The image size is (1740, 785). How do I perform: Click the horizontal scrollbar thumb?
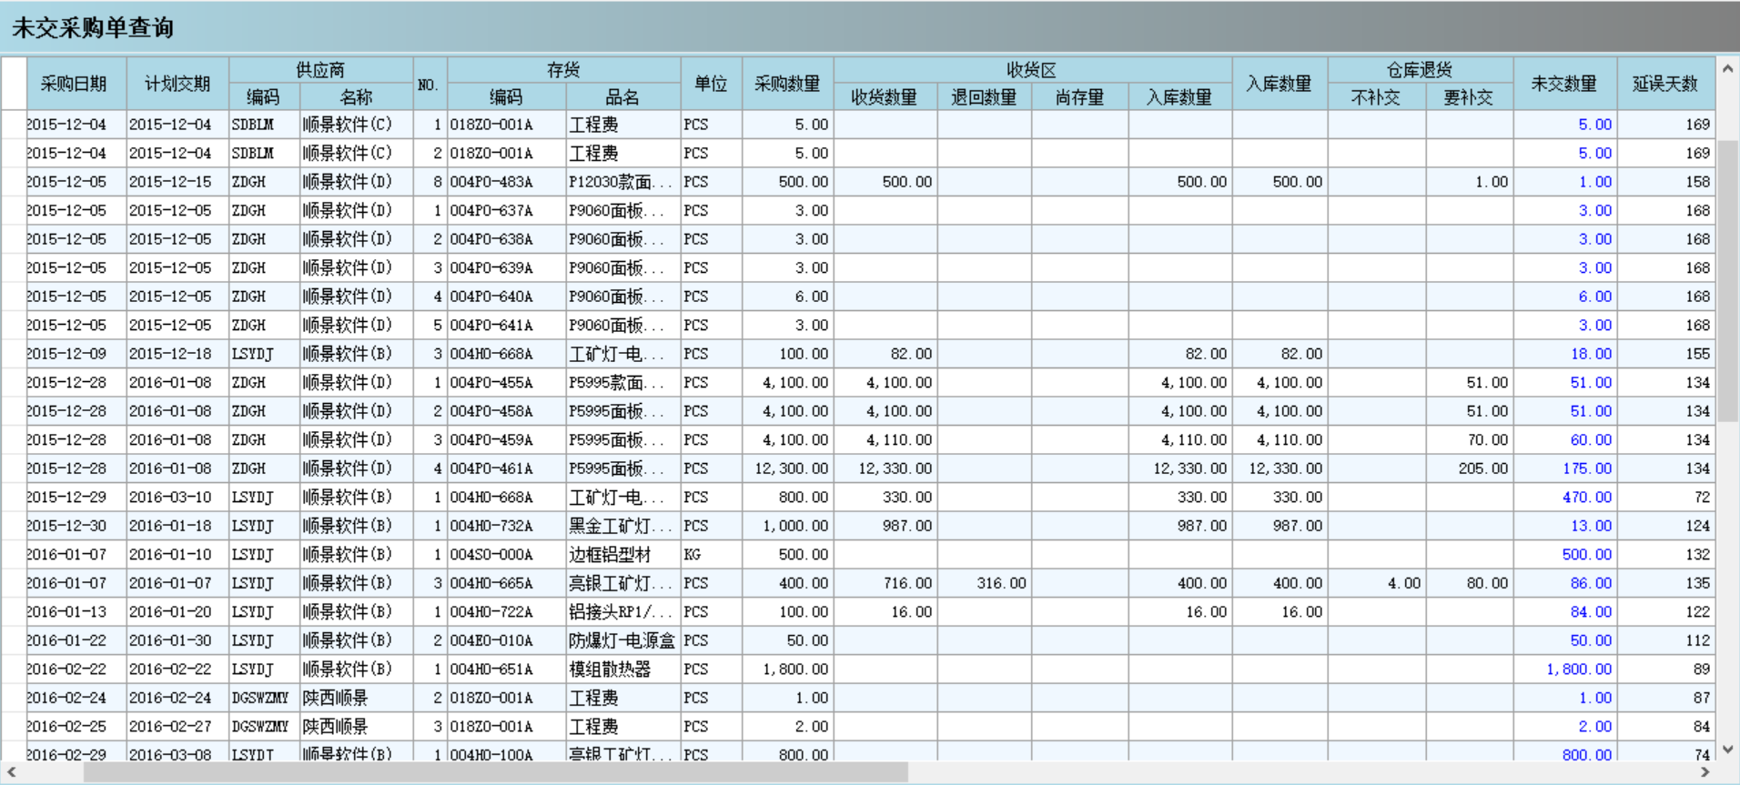(x=496, y=772)
